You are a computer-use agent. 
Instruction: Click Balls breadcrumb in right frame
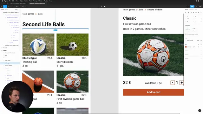tap(141, 10)
